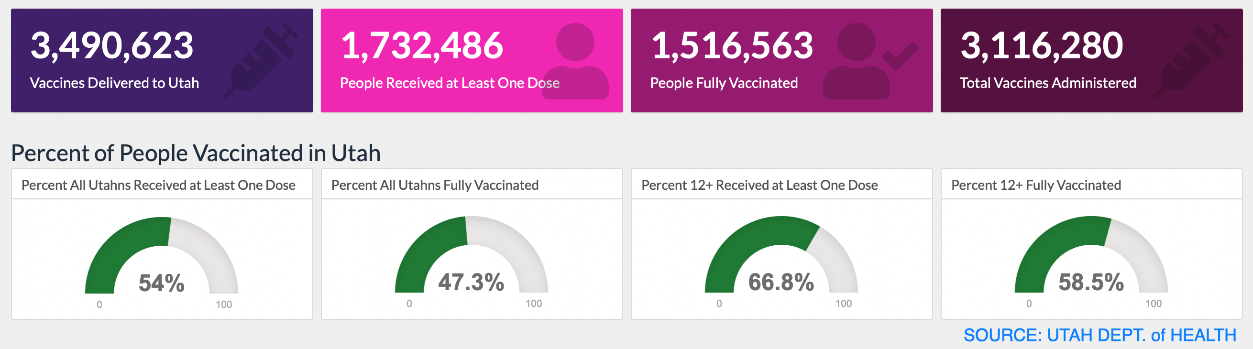
Task: Select the Percent All Utahns Fully Vaccinated header
Action: click(x=435, y=185)
